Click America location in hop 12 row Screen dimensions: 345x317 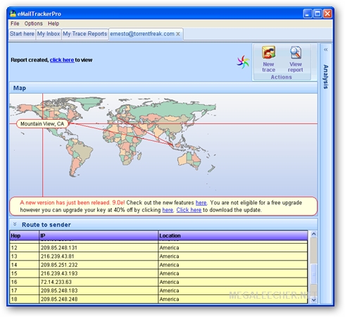[233, 248]
